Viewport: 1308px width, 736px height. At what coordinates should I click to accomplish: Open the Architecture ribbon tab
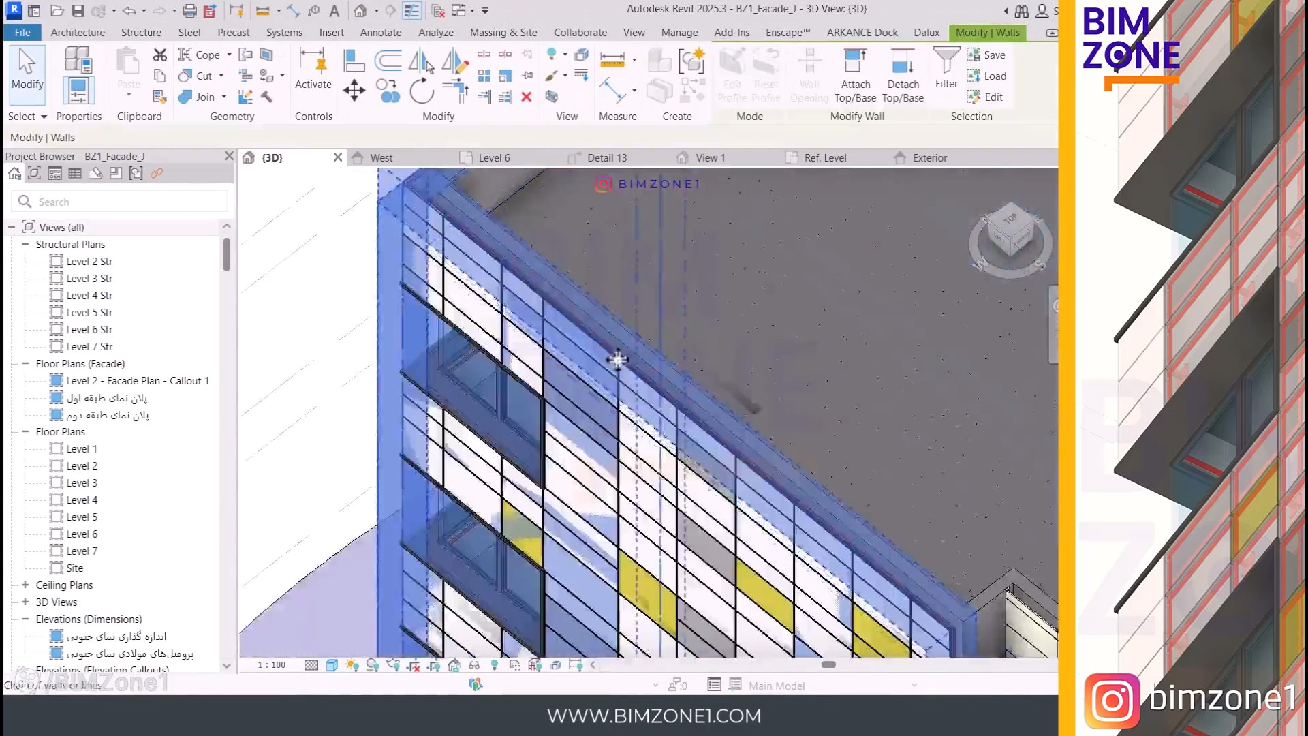78,32
